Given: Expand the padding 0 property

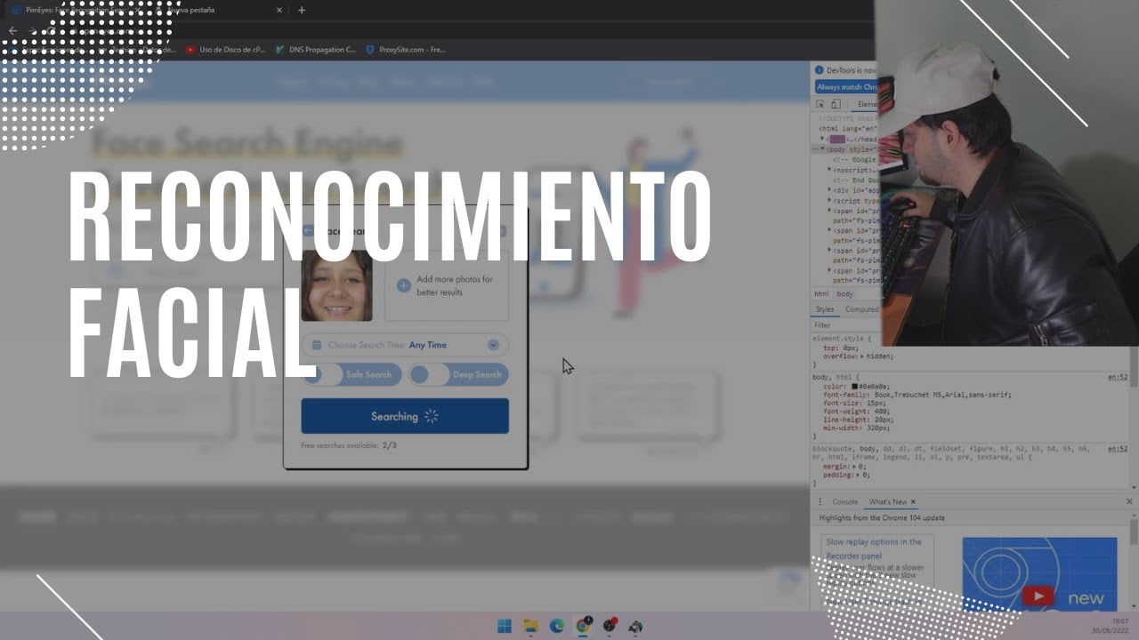Looking at the screenshot, I should 857,475.
